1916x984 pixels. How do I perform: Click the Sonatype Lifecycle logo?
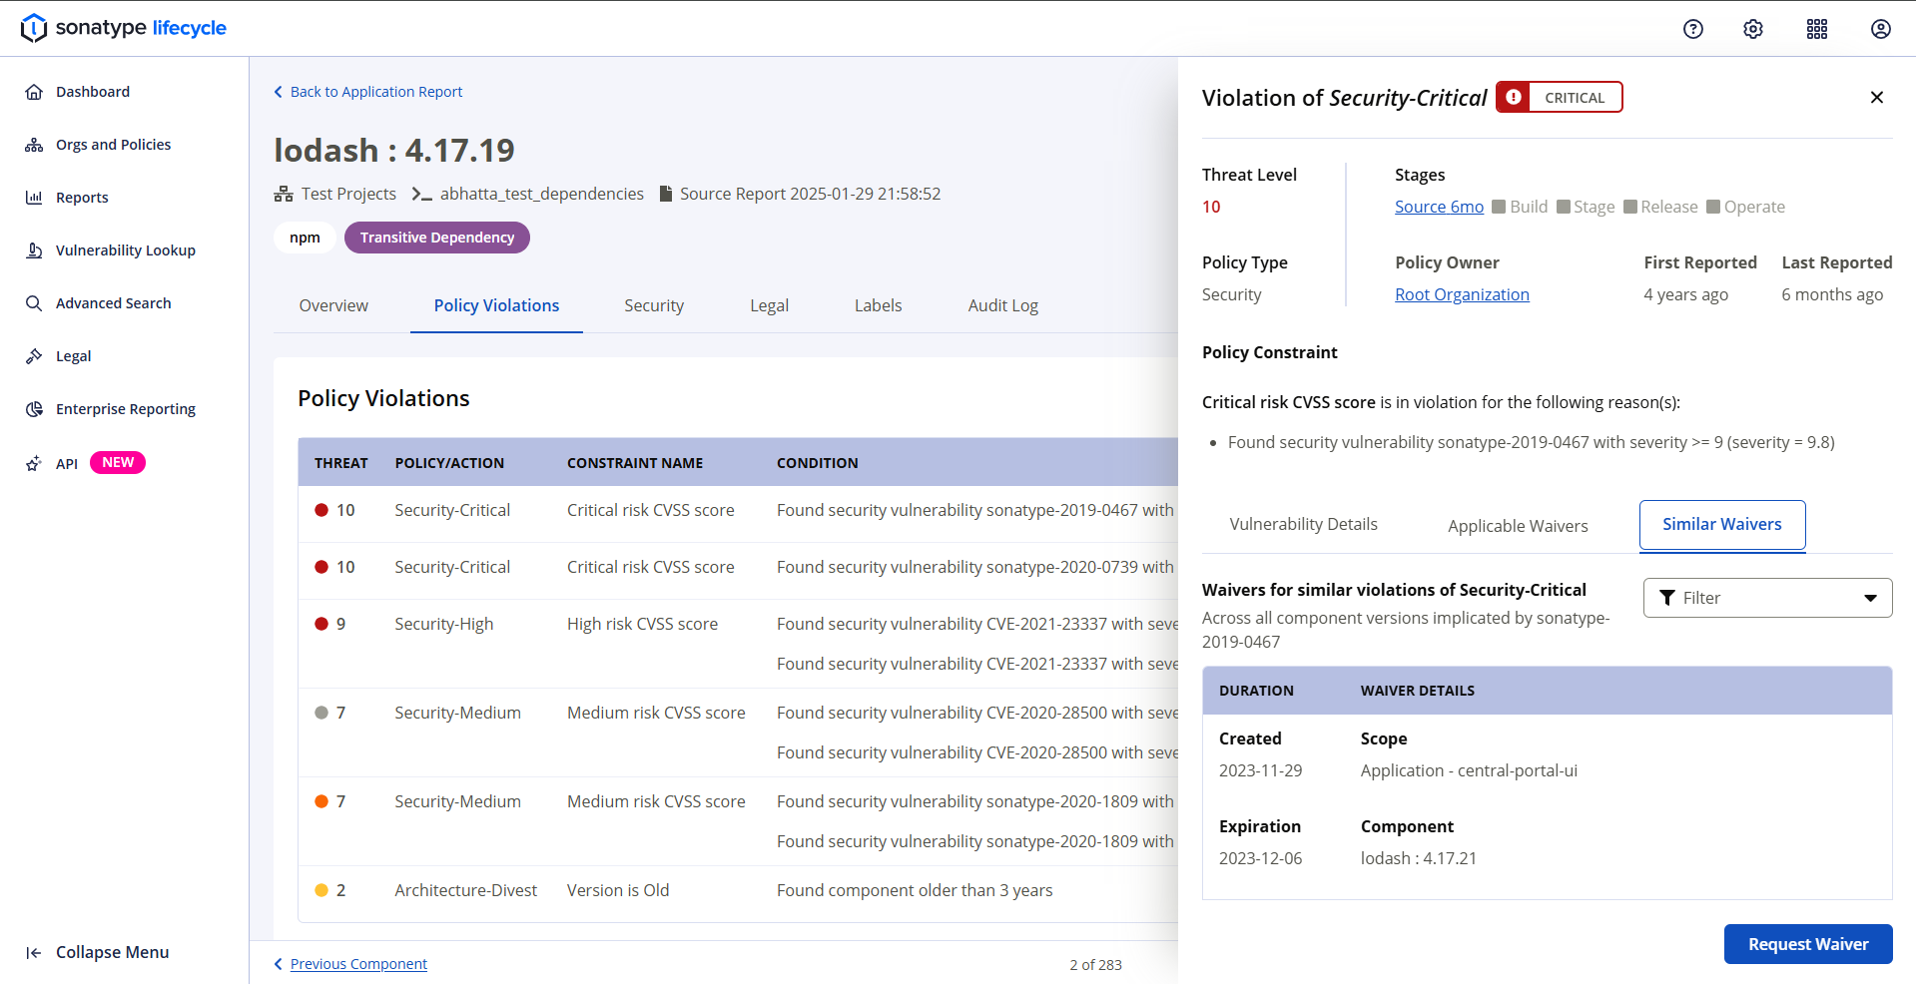coord(124,28)
